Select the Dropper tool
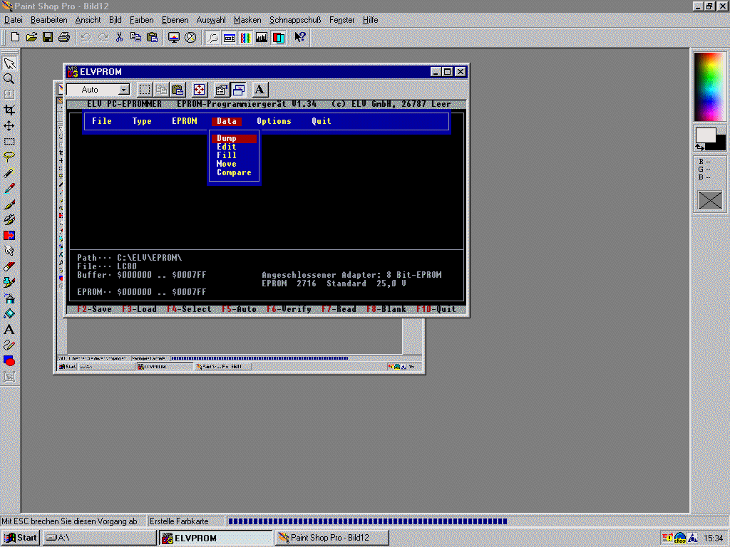This screenshot has height=547, width=730. pyautogui.click(x=9, y=188)
